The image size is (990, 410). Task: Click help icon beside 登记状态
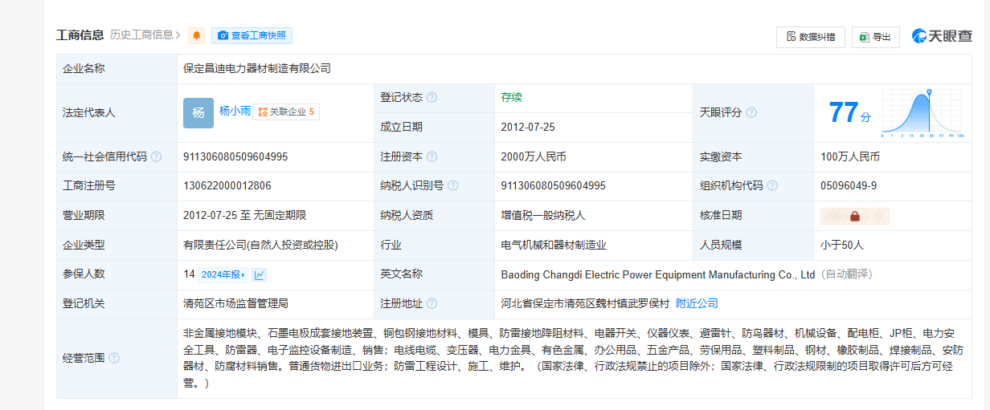click(432, 97)
